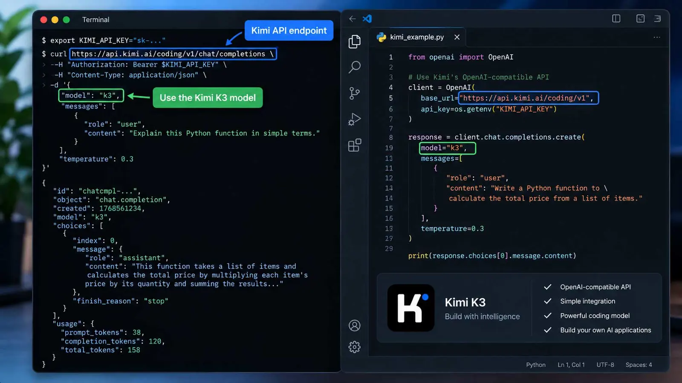The width and height of the screenshot is (682, 383).
Task: Click the Terminal window title
Action: (x=95, y=20)
